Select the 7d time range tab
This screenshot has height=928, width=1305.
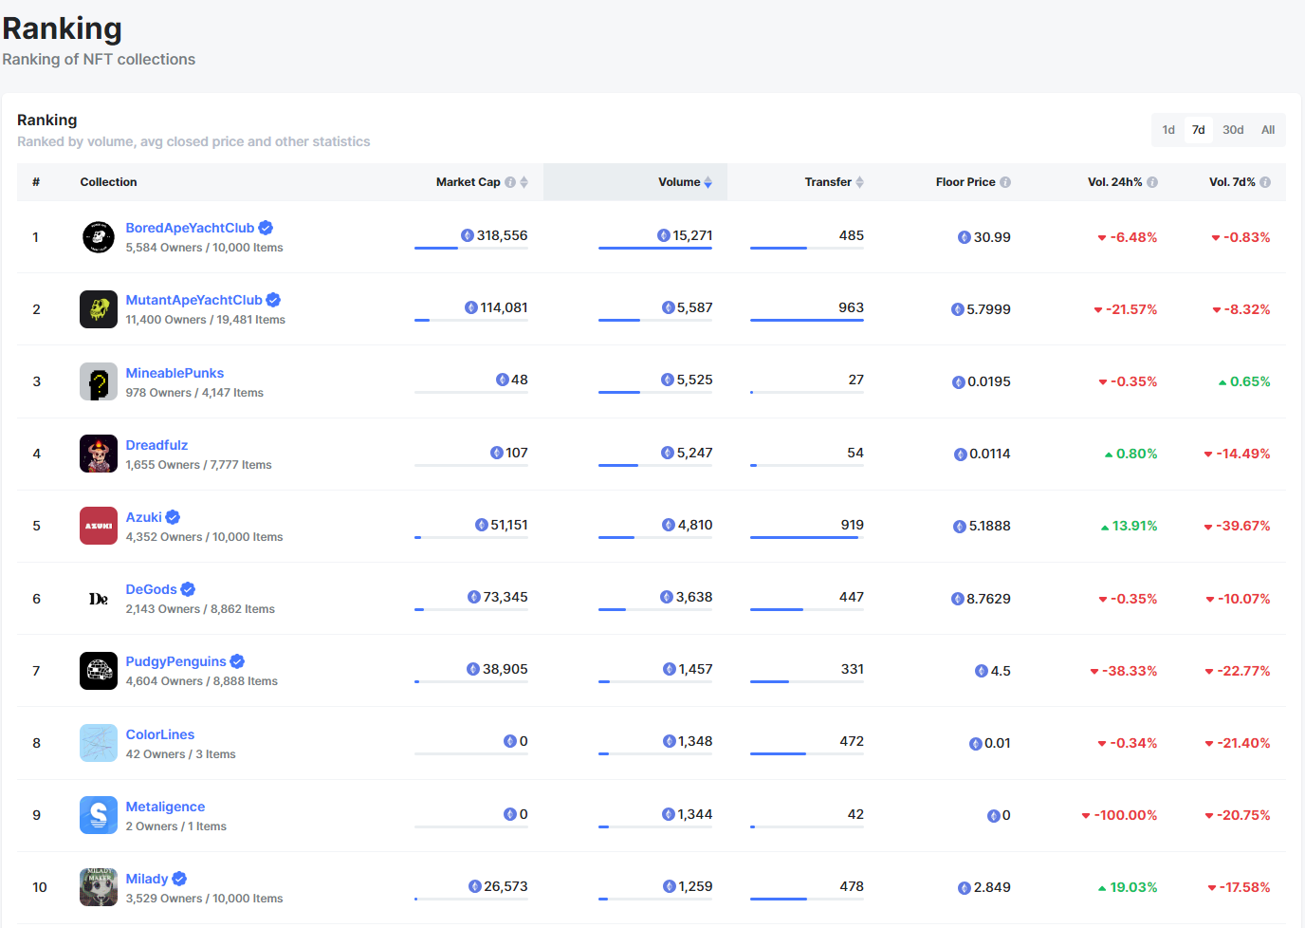point(1198,130)
